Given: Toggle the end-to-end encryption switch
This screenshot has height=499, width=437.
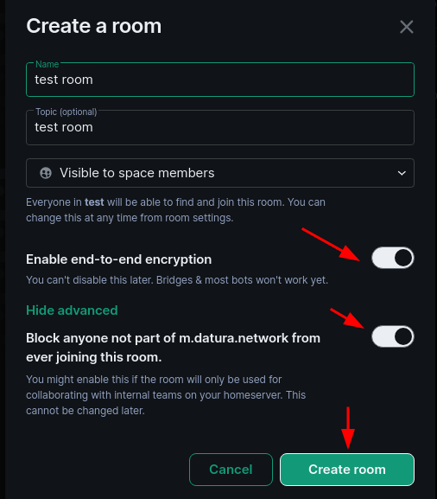Looking at the screenshot, I should coord(393,258).
